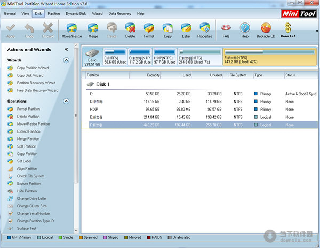Viewport: 320px width, 248px height.
Task: Select the D: 117.2 GB block in disk map
Action: click(140, 57)
